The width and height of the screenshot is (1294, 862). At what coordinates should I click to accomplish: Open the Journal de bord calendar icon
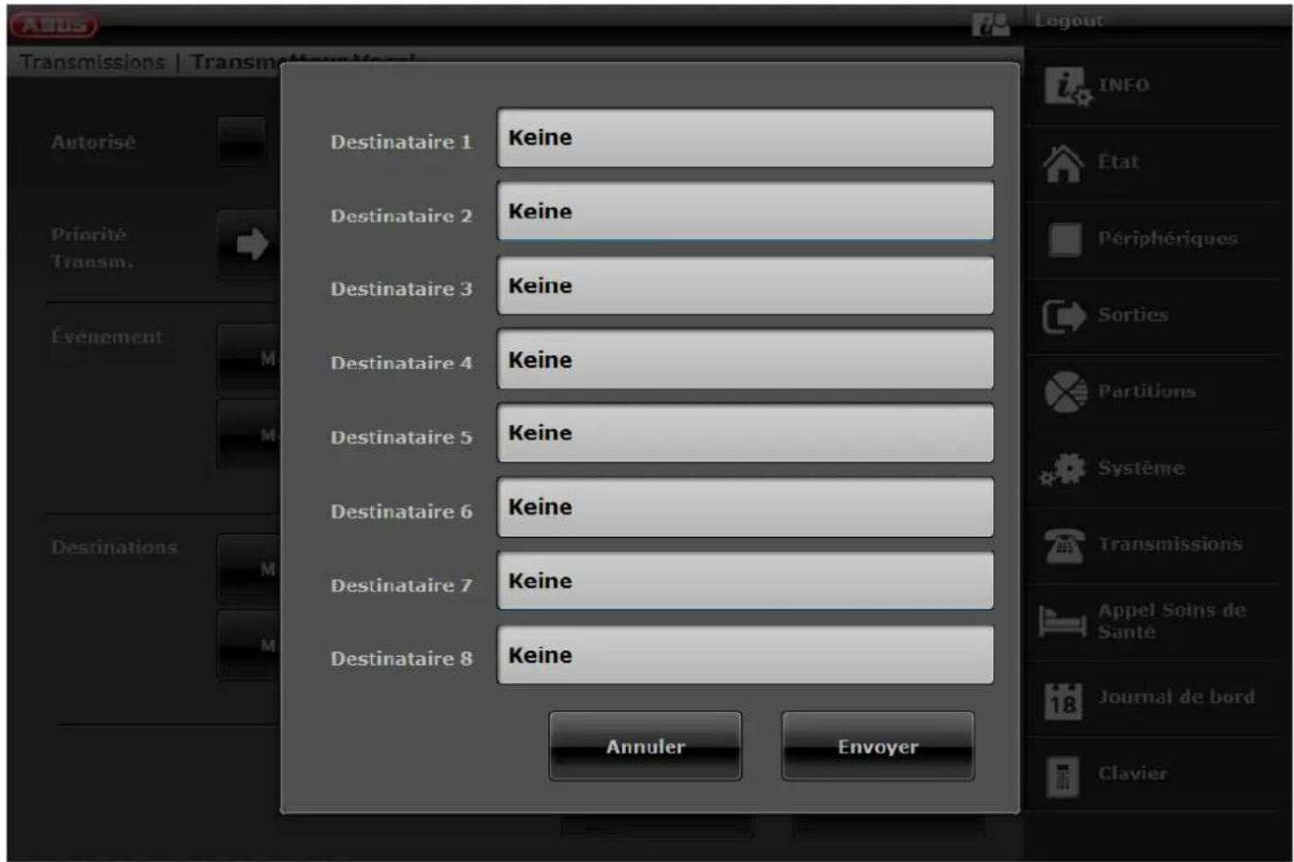coord(1063,700)
